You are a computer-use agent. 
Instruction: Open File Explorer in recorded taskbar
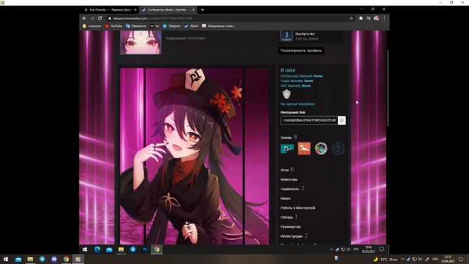(121, 249)
